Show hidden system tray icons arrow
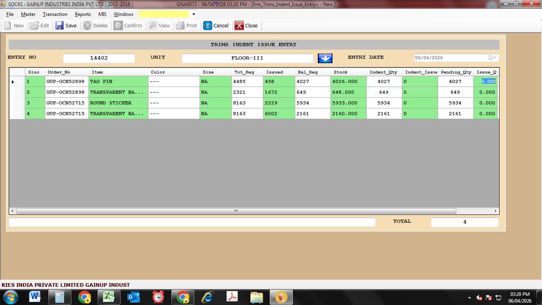 point(469,297)
